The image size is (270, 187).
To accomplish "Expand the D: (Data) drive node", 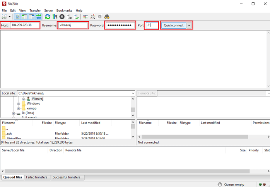I will pos(14,113).
